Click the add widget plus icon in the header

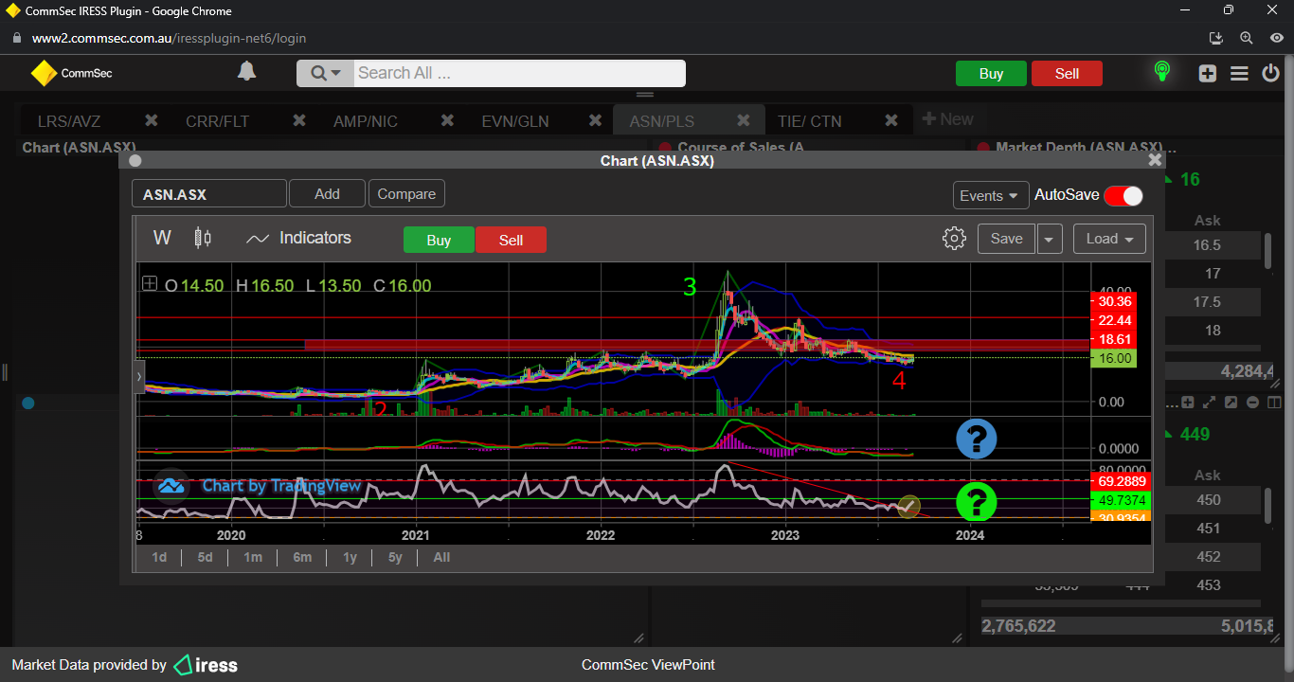1207,74
